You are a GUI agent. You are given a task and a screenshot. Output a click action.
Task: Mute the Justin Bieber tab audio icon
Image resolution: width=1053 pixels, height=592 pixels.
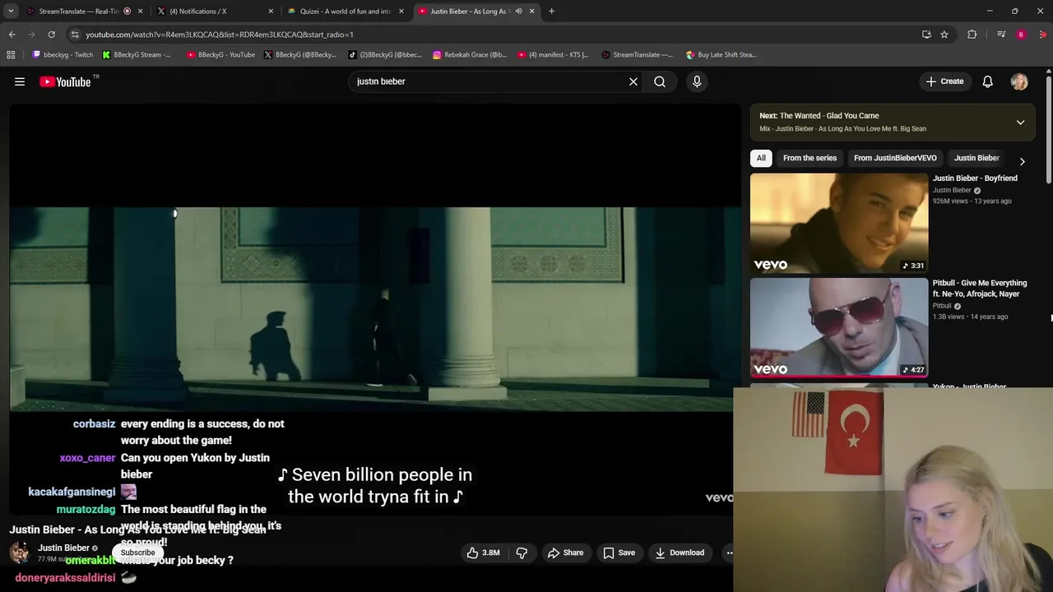click(x=518, y=12)
